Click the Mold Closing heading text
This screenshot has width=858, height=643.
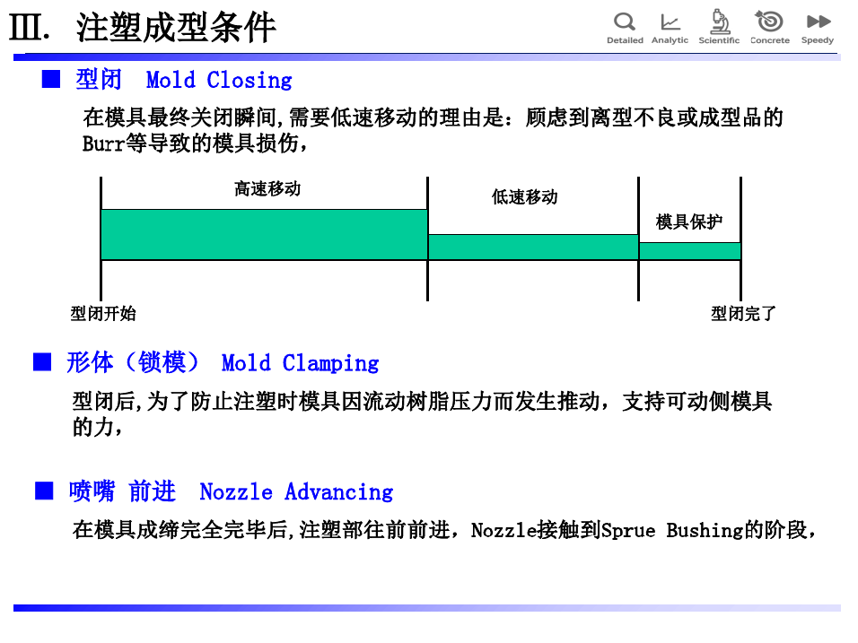click(219, 80)
